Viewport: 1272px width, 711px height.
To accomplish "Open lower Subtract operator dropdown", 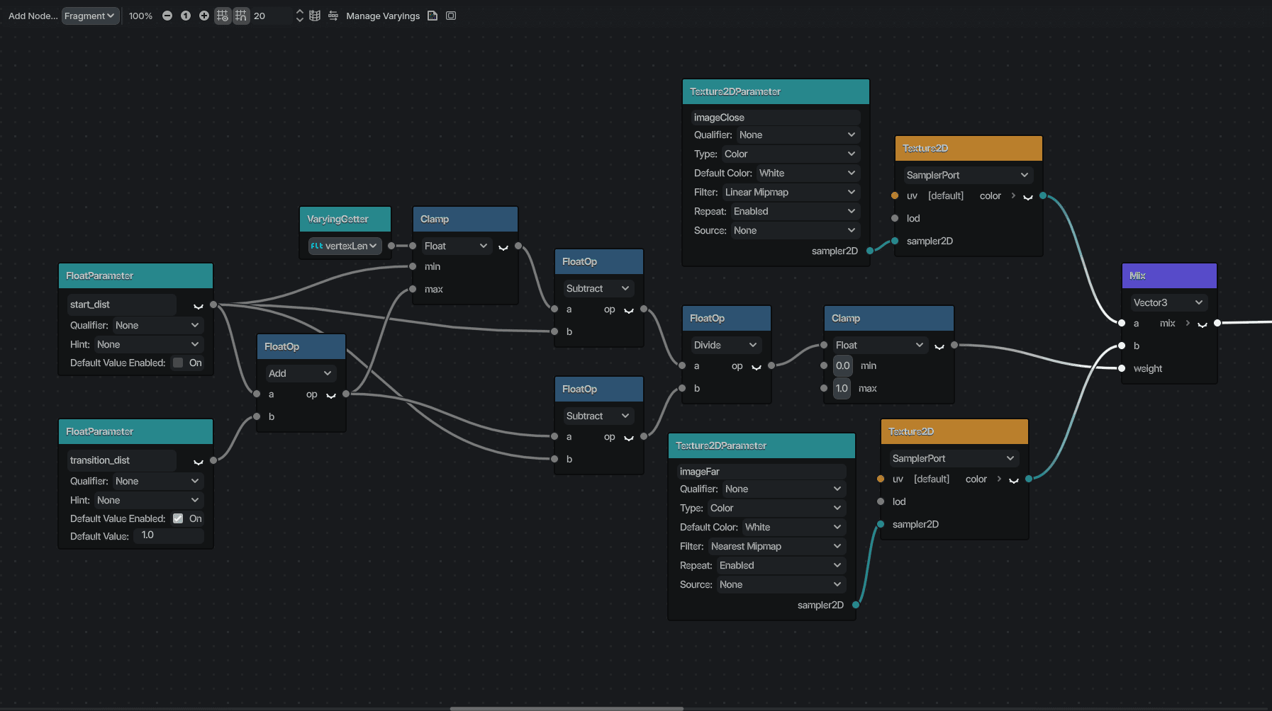I will coord(598,416).
